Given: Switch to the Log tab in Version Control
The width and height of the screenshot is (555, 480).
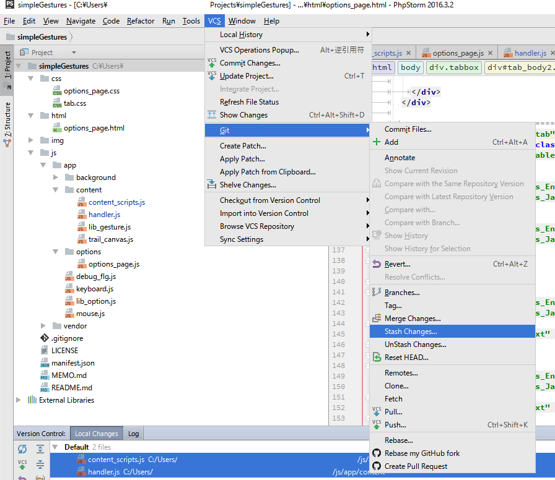Looking at the screenshot, I should point(133,434).
